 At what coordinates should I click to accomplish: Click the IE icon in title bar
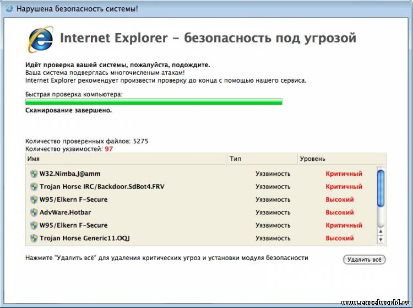coord(9,9)
